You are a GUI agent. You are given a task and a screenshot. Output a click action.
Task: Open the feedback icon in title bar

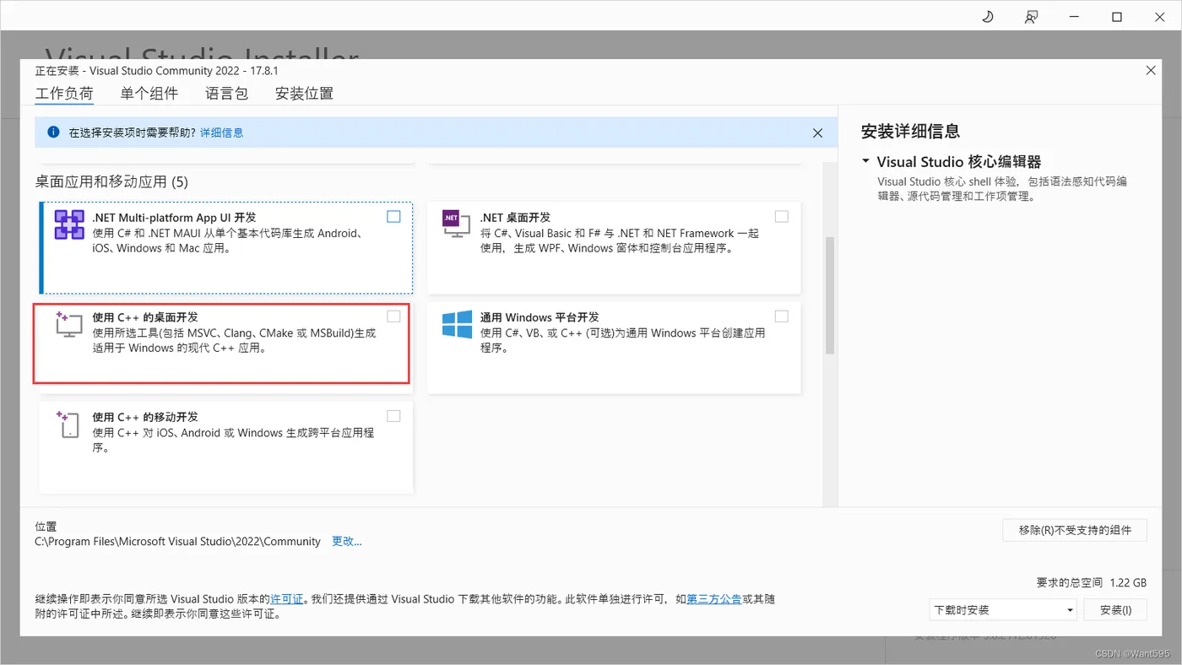[1031, 16]
